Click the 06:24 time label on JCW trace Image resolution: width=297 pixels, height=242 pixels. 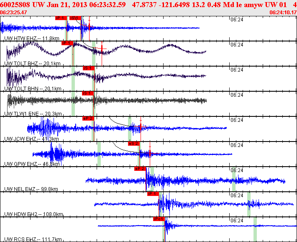point(237,120)
